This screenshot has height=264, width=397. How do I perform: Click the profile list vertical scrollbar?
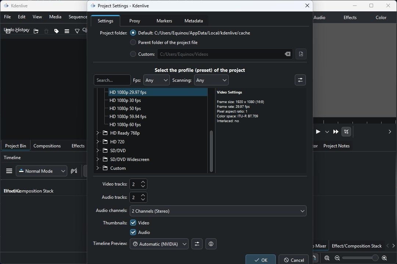[x=211, y=151]
